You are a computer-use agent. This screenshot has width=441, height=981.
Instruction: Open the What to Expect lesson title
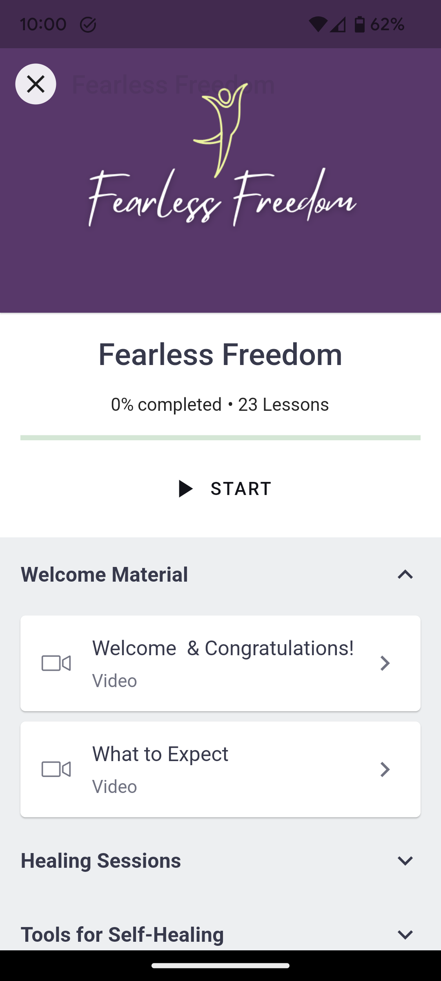[160, 754]
